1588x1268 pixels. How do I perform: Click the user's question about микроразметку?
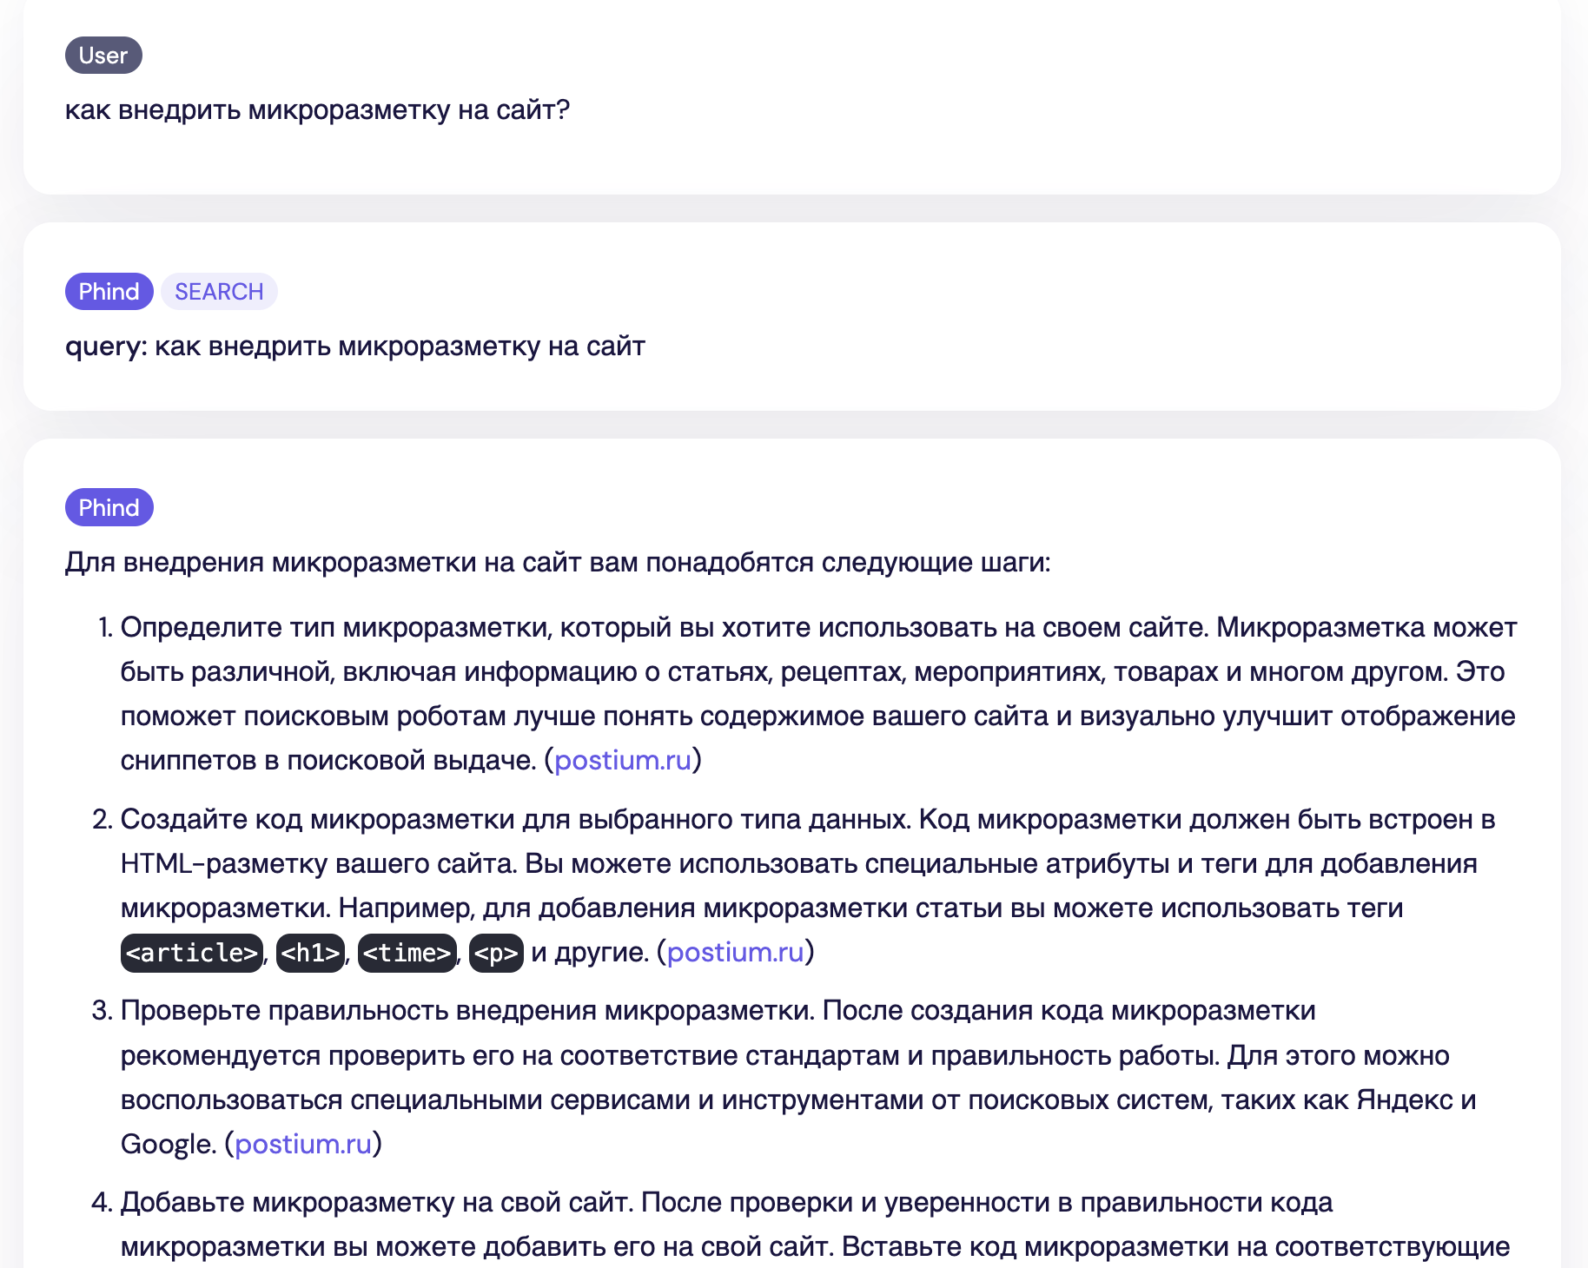(x=318, y=109)
